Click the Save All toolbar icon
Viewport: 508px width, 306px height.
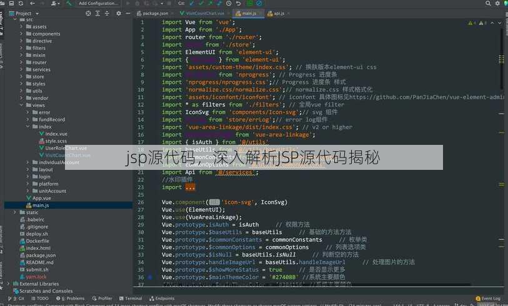pyautogui.click(x=11, y=3)
